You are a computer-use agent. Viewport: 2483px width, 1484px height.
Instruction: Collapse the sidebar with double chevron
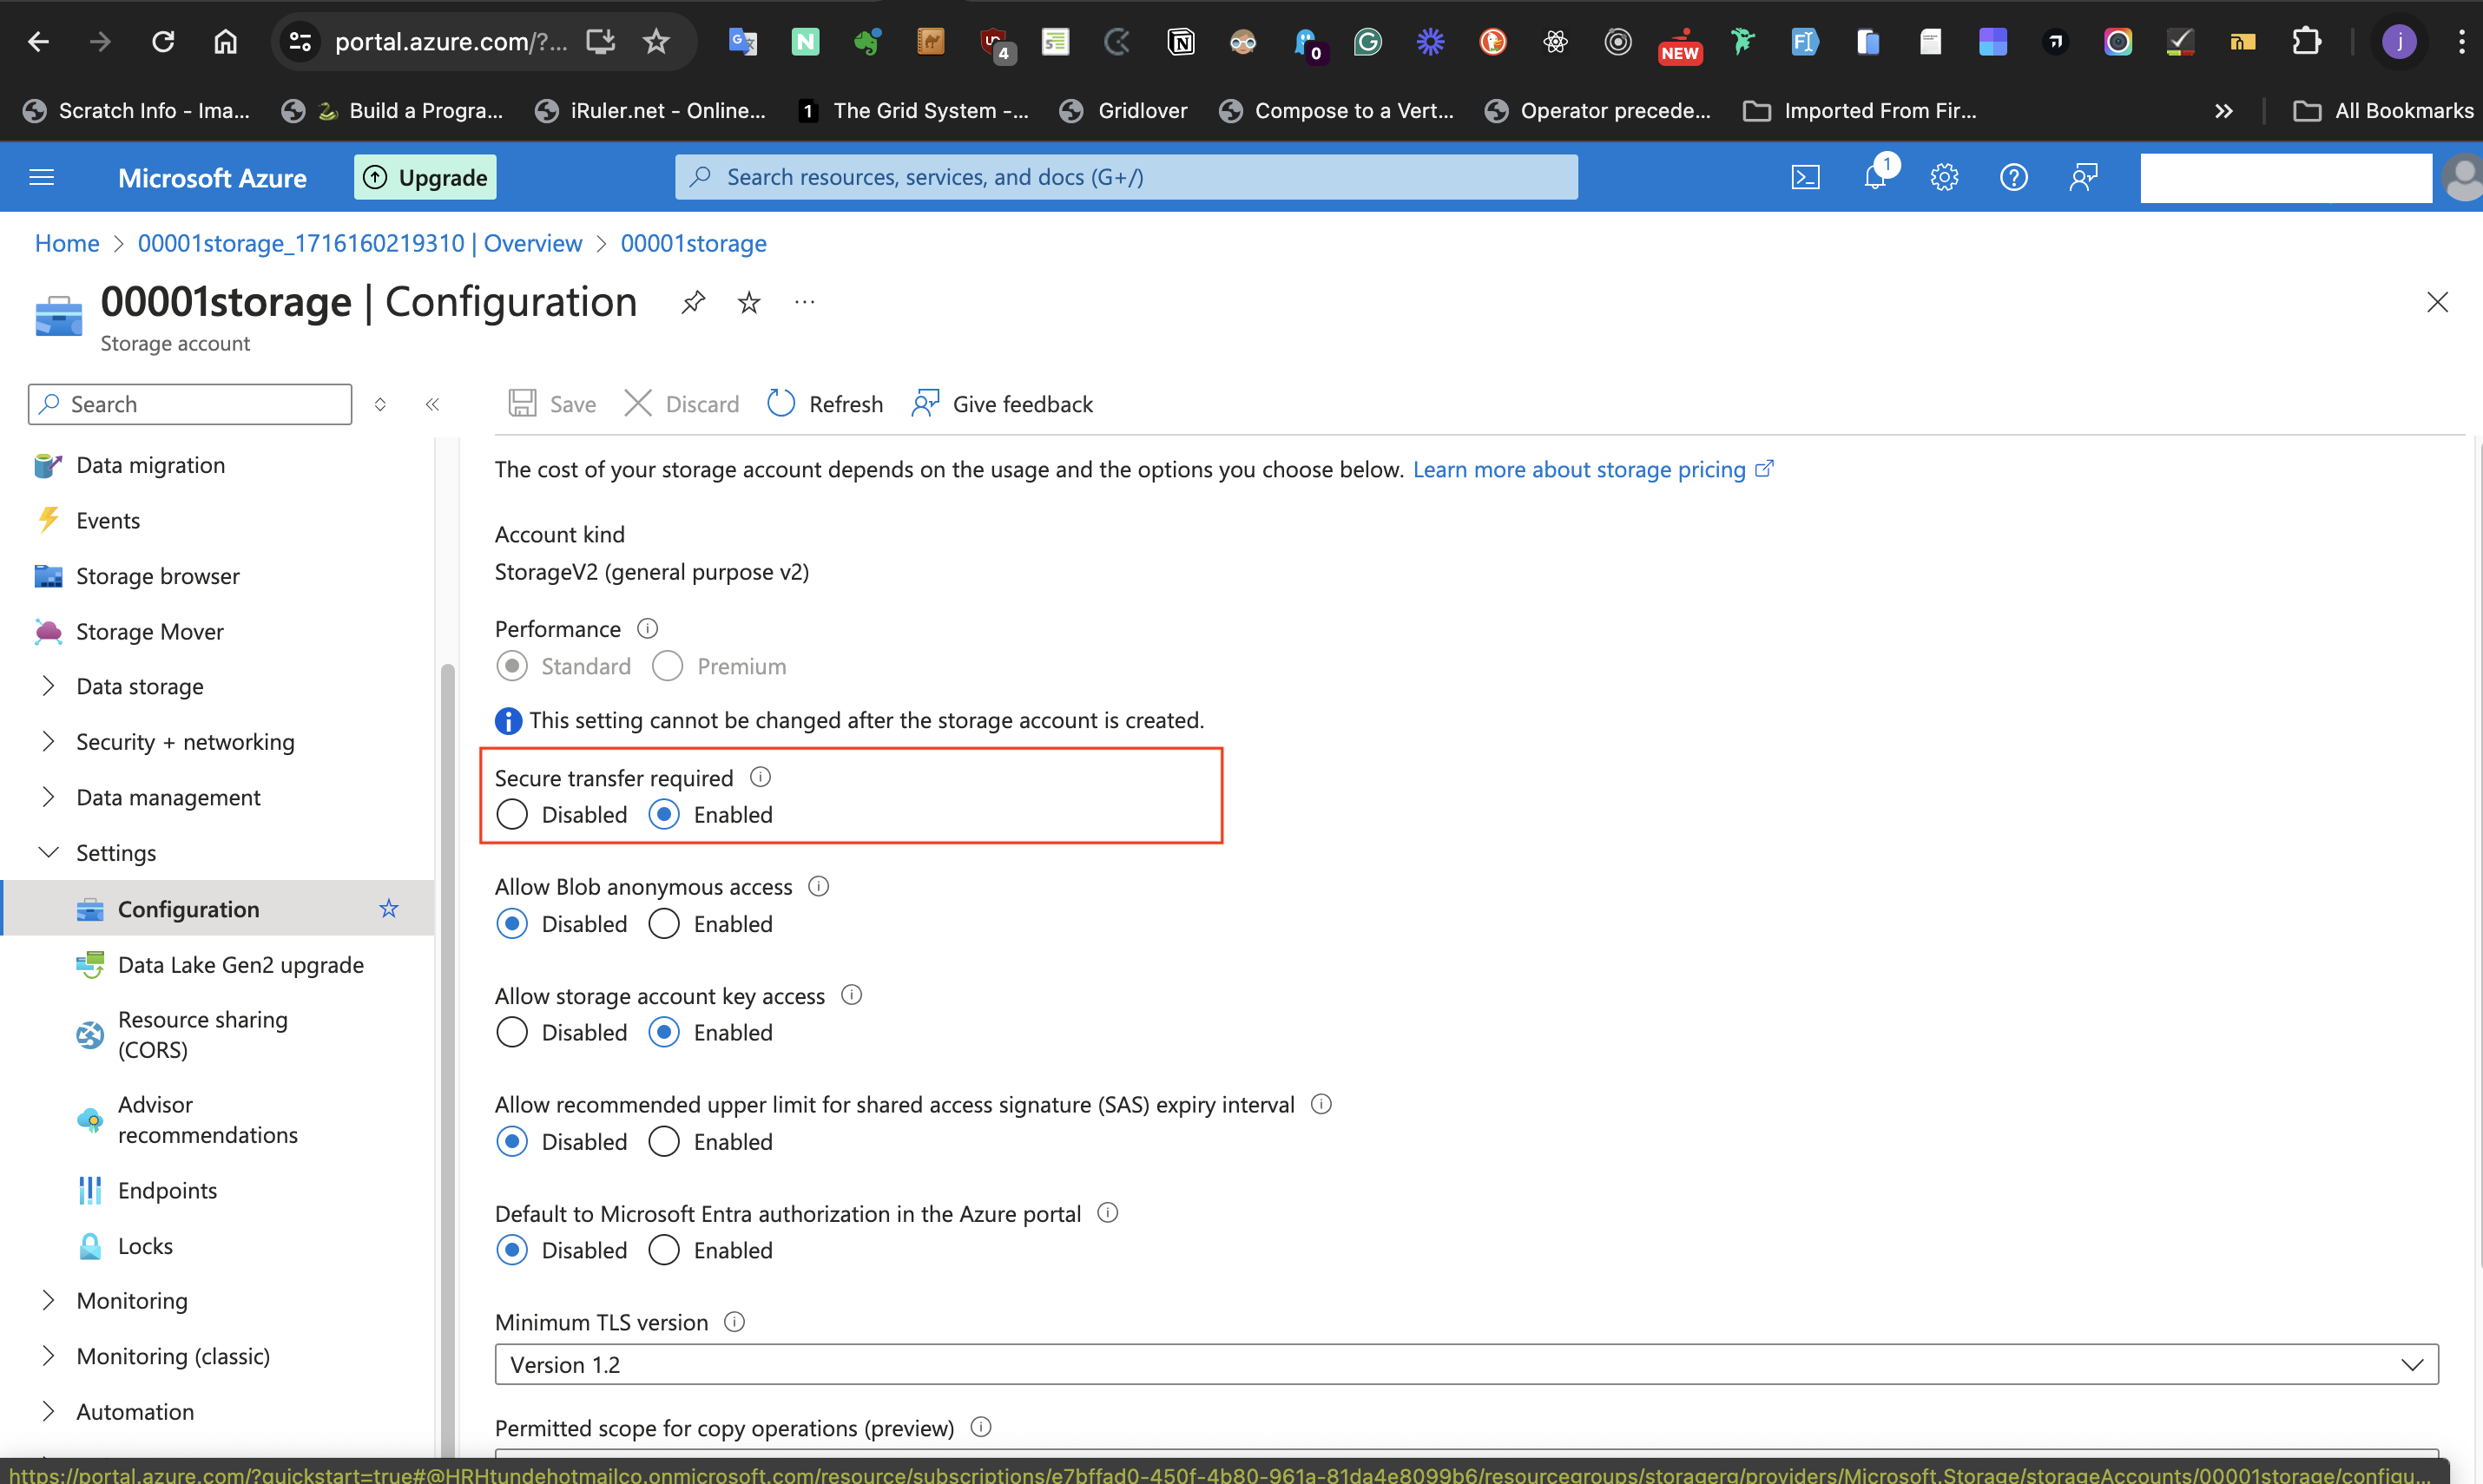point(432,404)
